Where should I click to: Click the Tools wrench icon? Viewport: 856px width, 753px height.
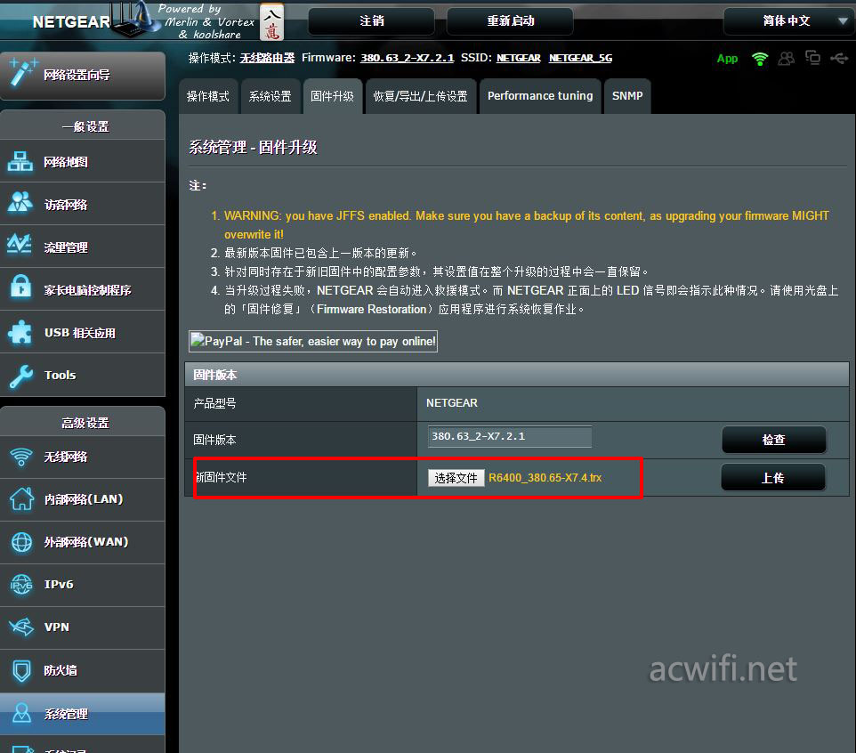[21, 376]
